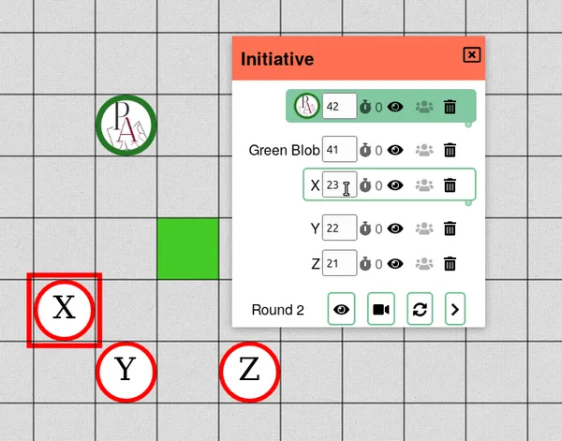Click the stopwatch icon in the Green Blob row
Image resolution: width=562 pixels, height=441 pixels.
(x=365, y=150)
